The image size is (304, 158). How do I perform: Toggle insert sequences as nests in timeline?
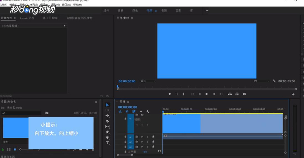(120, 112)
